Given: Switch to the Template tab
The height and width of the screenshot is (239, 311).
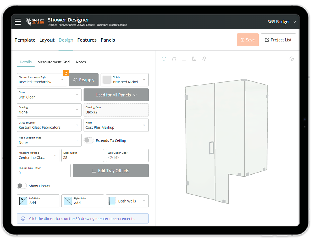Looking at the screenshot, I should pos(25,40).
